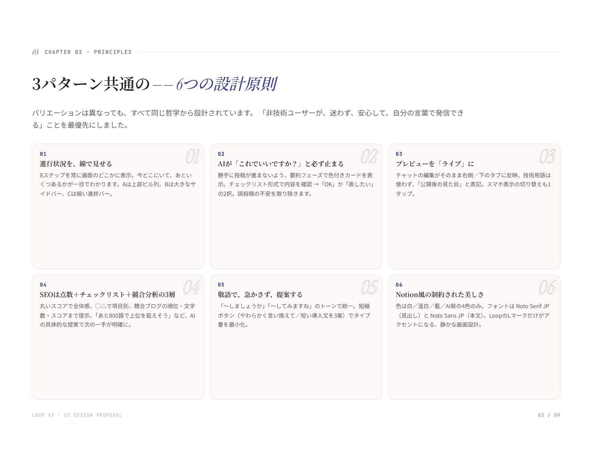Click the italic blue text "6つの設計原則"
This screenshot has width=592, height=457.
(226, 84)
